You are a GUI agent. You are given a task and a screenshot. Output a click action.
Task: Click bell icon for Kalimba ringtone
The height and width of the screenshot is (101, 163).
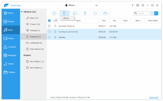tap(55, 37)
